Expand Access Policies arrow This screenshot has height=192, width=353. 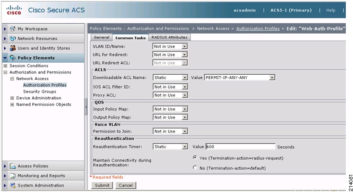click(x=5, y=166)
